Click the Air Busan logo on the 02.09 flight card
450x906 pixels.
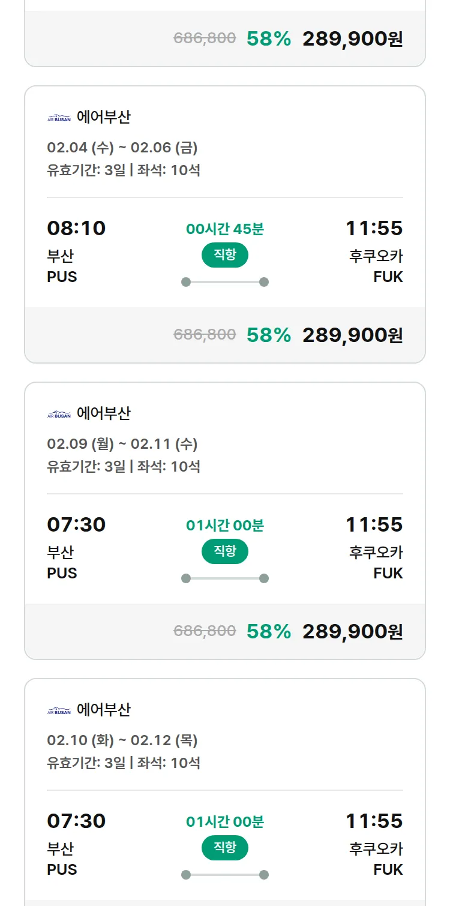coord(59,415)
